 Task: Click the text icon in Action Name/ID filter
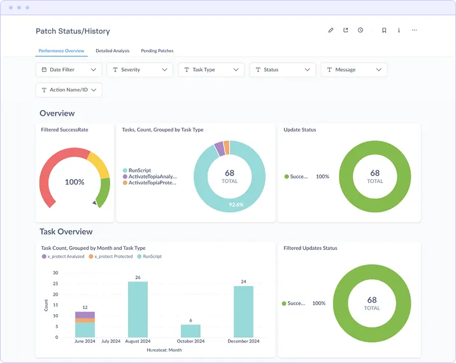[x=44, y=90]
